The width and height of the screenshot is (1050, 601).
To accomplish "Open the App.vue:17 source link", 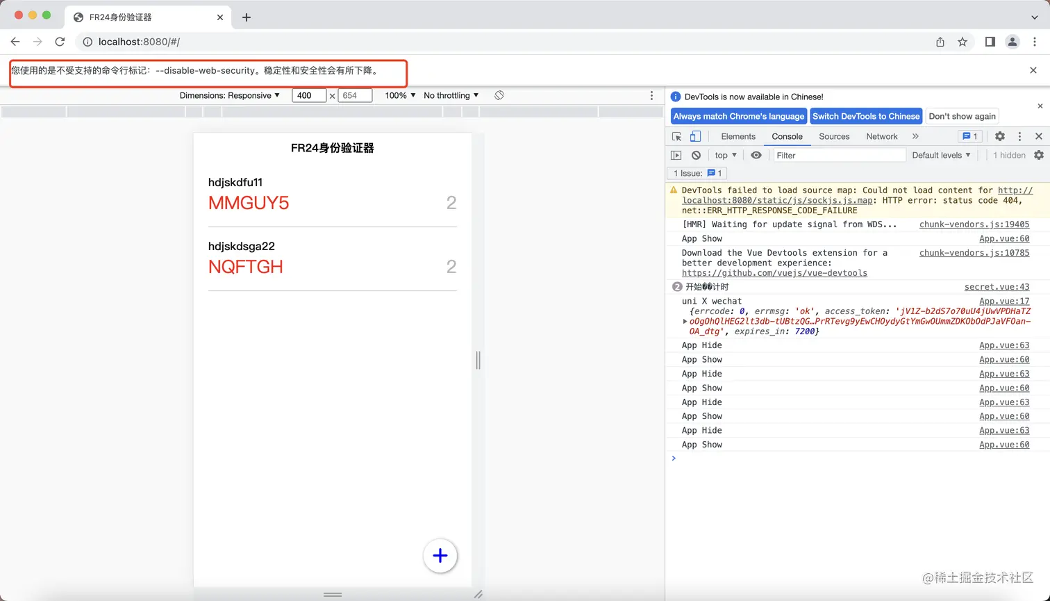I will pyautogui.click(x=1004, y=302).
